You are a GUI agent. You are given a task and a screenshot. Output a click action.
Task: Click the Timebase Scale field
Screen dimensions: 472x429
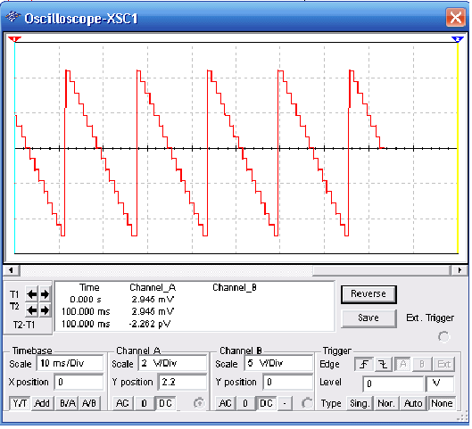[70, 364]
